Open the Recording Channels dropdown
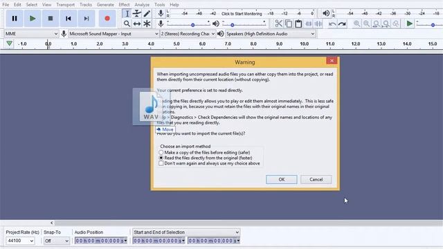 click(188, 34)
